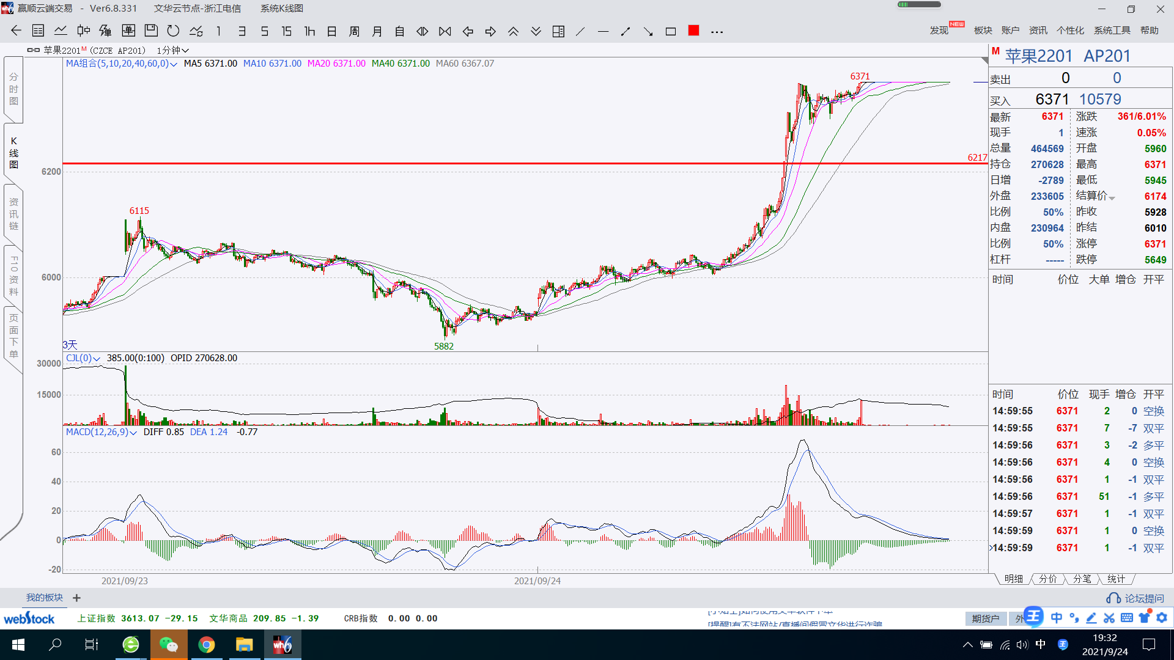The image size is (1174, 660).
Task: Switch to daily period 日 button
Action: click(x=332, y=31)
